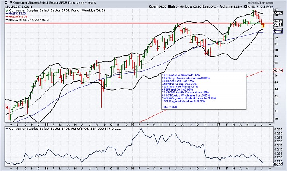Click the (Weekly) 54.34 fund legend label
This screenshot has width=287, height=171.
[57, 10]
